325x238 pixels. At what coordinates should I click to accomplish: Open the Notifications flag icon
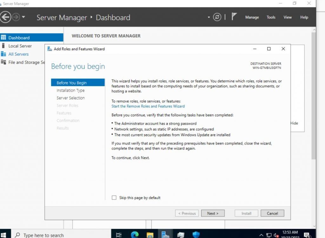pyautogui.click(x=234, y=16)
